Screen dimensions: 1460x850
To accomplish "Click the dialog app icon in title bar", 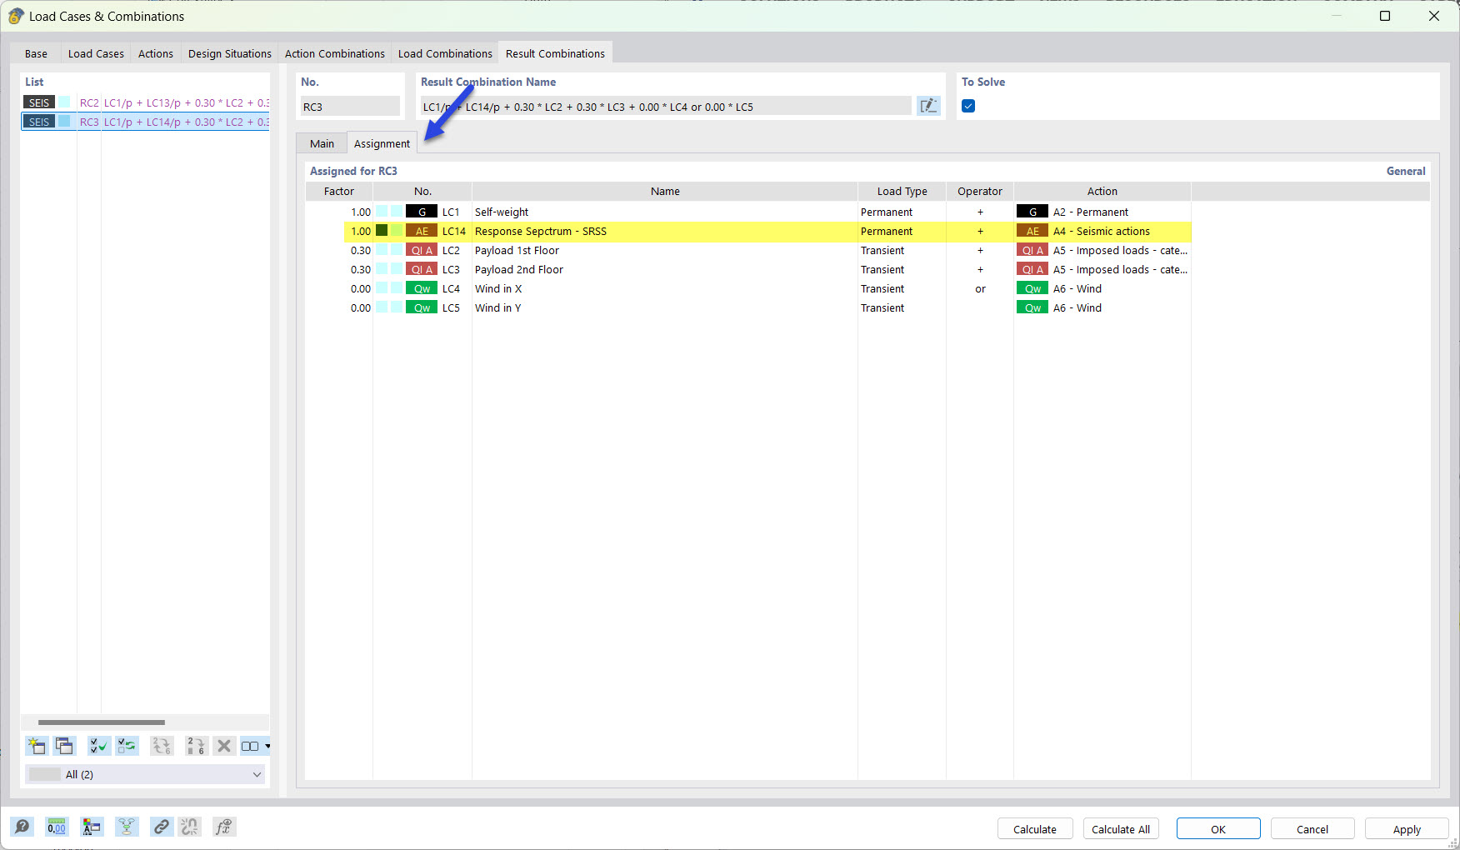I will tap(16, 16).
